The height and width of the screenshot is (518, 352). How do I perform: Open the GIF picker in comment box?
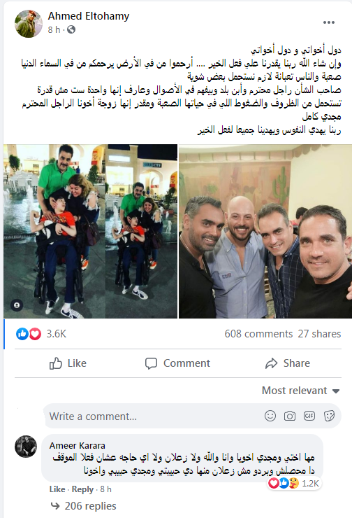point(309,416)
